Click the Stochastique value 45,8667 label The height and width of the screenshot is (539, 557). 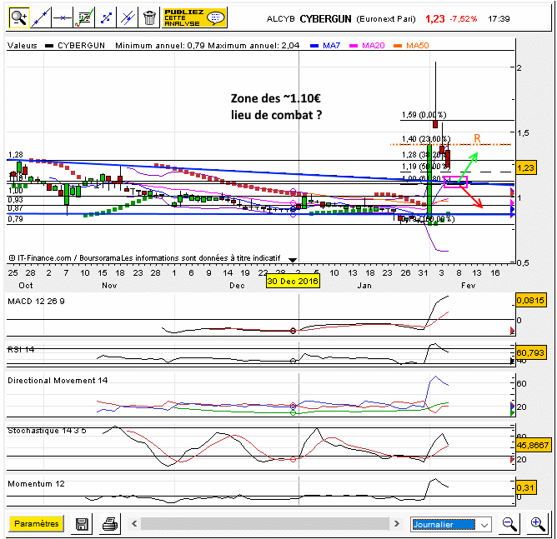(533, 445)
